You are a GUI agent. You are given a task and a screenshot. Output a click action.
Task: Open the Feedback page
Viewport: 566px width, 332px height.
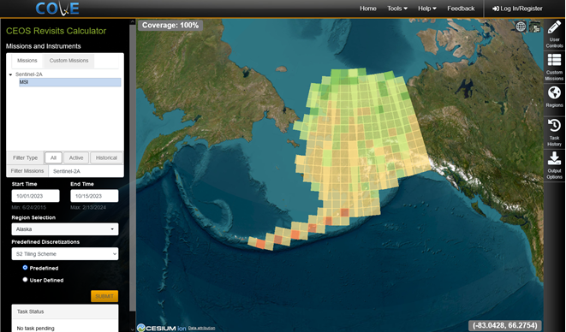click(461, 9)
